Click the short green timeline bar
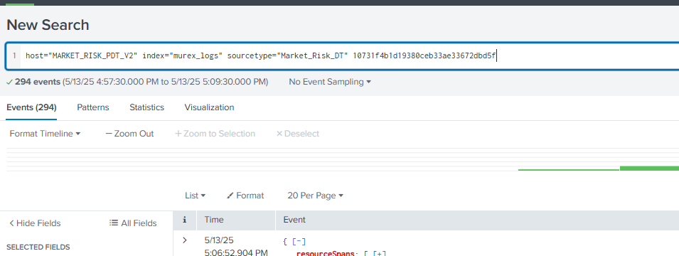Screen dimensions: 679x256 coord(569,170)
